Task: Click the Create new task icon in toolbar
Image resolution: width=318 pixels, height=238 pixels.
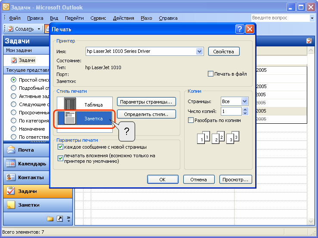Action: pyautogui.click(x=11, y=29)
